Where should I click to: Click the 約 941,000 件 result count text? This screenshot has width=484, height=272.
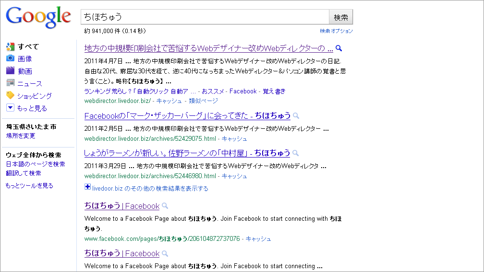(x=115, y=31)
